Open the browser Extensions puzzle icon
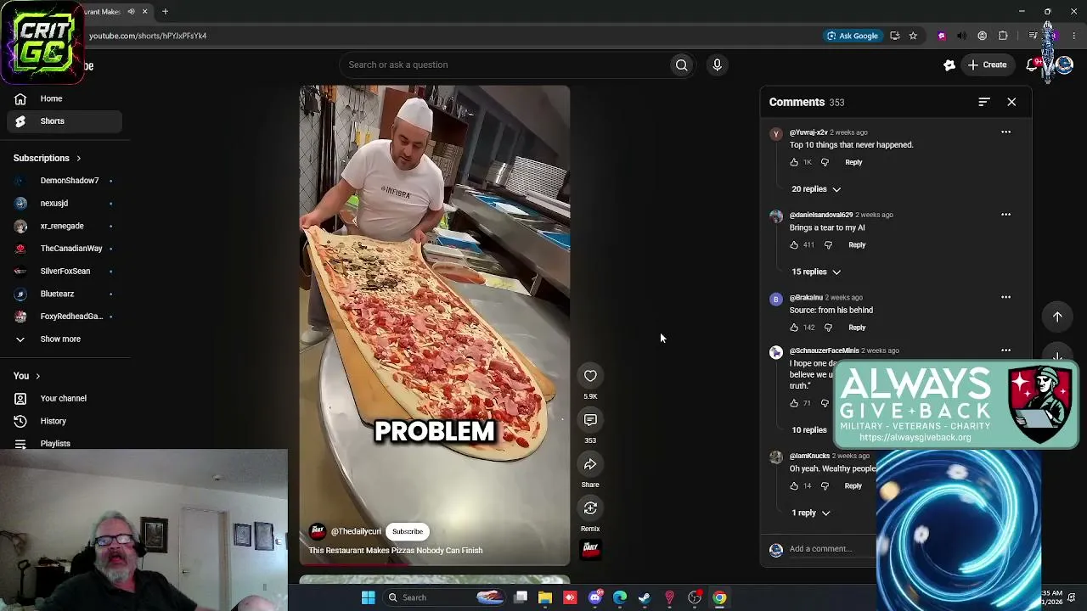This screenshot has height=611, width=1087. tap(1003, 36)
